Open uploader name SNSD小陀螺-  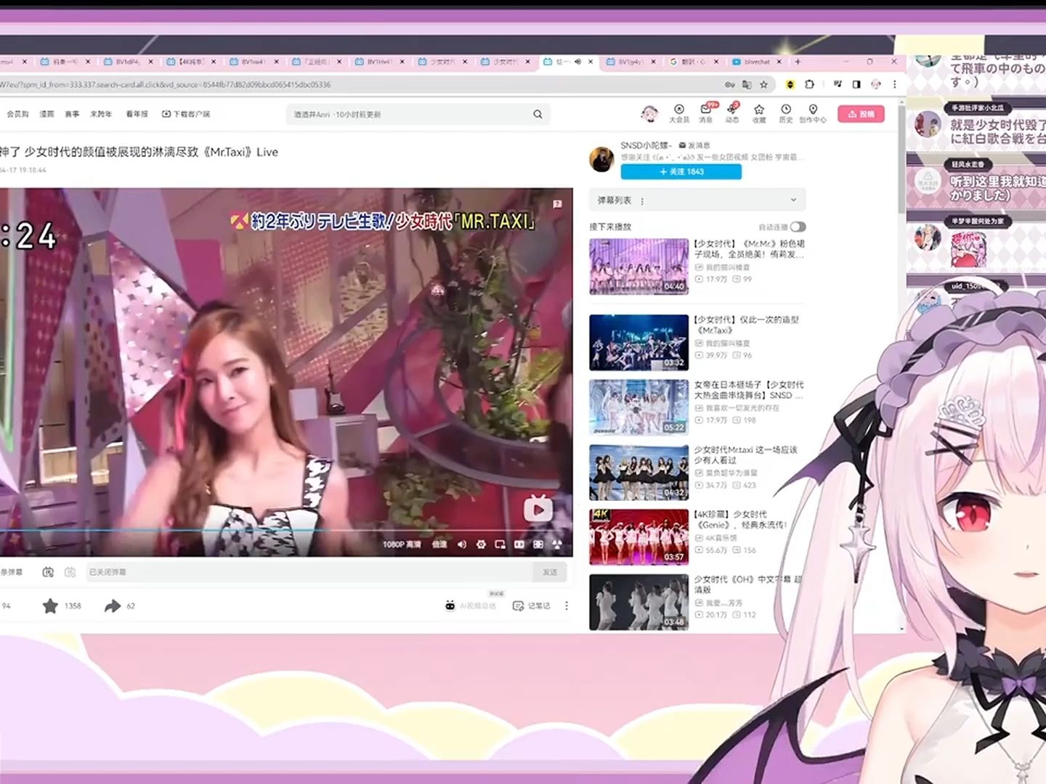click(x=646, y=145)
